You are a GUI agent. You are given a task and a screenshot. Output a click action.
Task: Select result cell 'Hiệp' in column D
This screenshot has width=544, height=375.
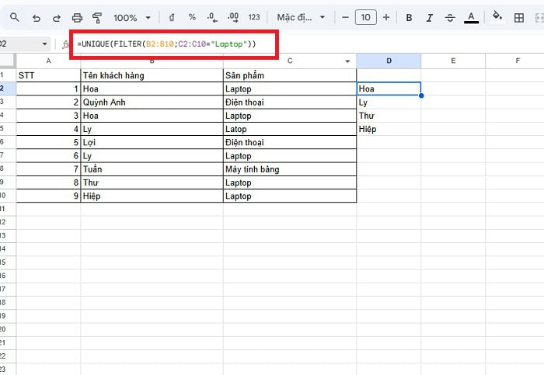(389, 129)
